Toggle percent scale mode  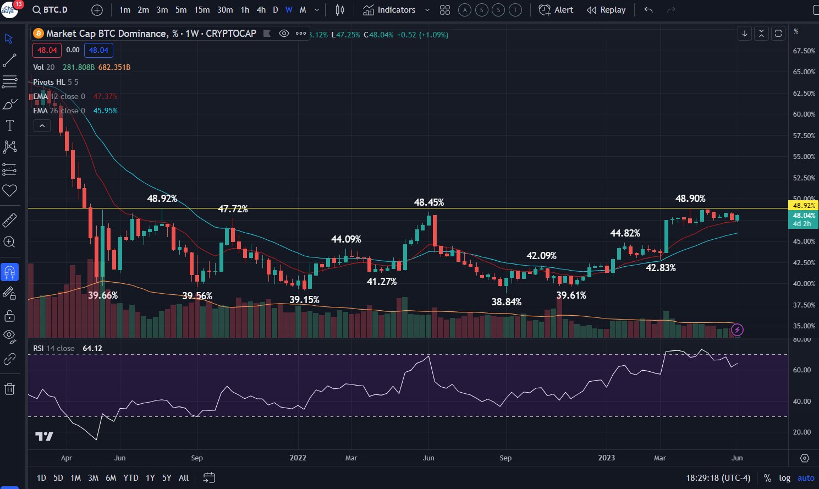point(767,478)
